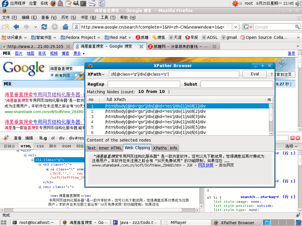
Task: Open the search engine selector dropdown
Action: tap(251, 27)
